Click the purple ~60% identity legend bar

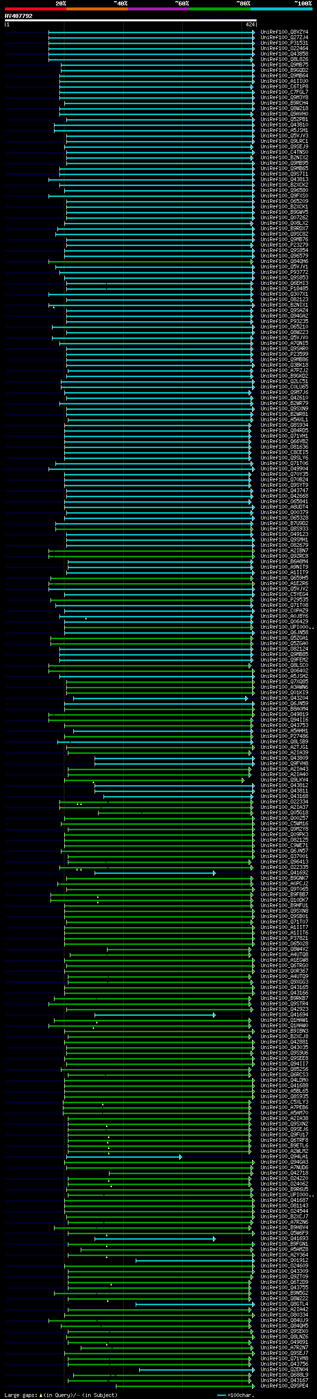pyautogui.click(x=158, y=9)
